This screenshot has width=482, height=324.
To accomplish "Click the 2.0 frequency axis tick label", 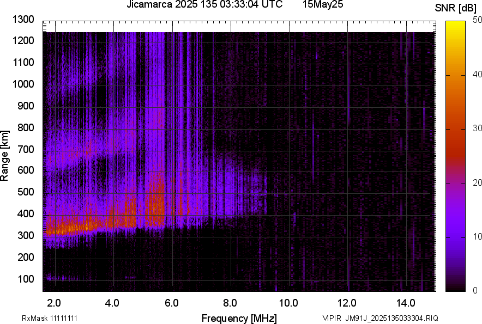I will (54, 303).
